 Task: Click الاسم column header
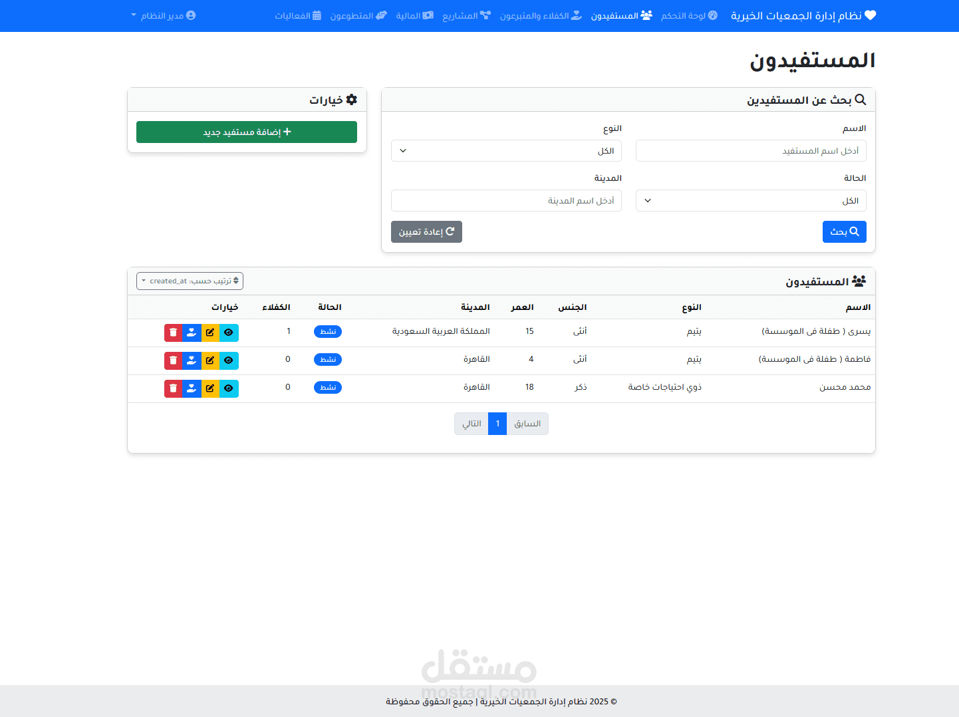point(859,307)
